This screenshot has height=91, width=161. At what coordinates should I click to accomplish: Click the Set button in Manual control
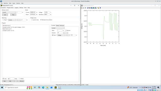pyautogui.click(x=5, y=15)
